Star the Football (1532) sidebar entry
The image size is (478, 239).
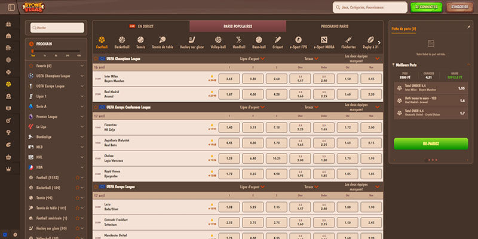[x=78, y=177]
